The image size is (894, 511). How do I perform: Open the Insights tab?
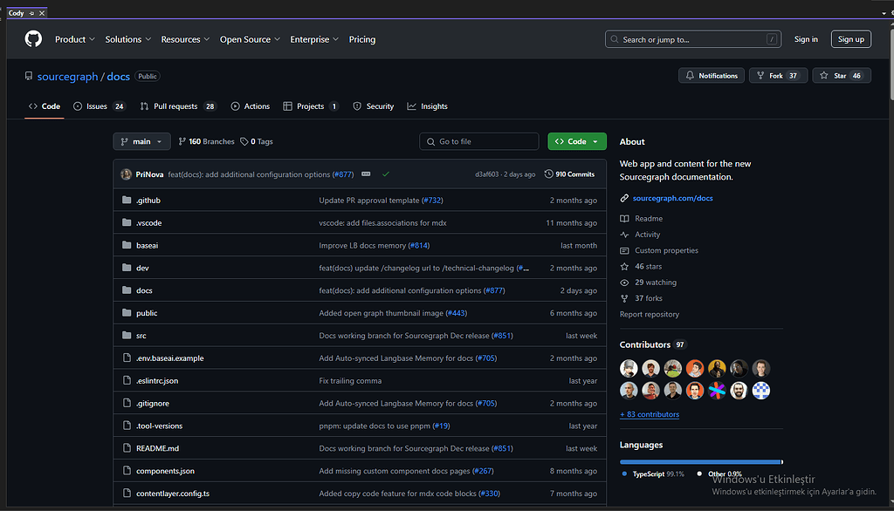coord(433,106)
